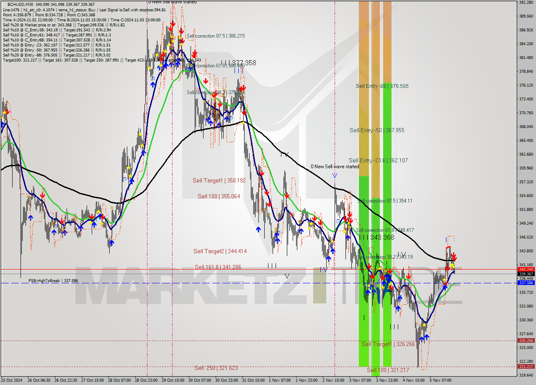Select the '31 Oct 15:00' time label
This screenshot has height=385, width=536.
click(253, 380)
